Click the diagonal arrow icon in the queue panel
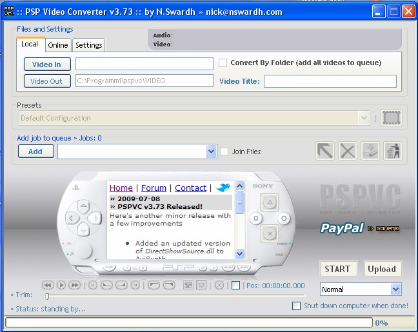The width and height of the screenshot is (418, 332). tap(325, 151)
